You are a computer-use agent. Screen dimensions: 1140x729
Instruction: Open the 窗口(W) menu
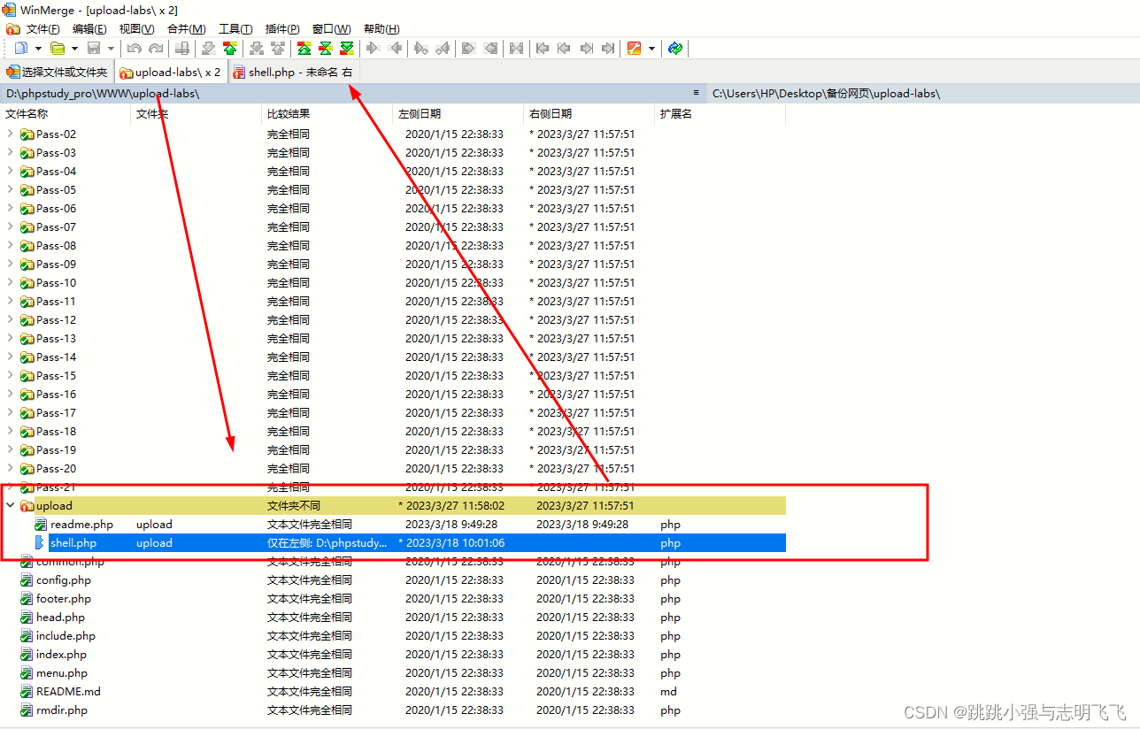(331, 29)
